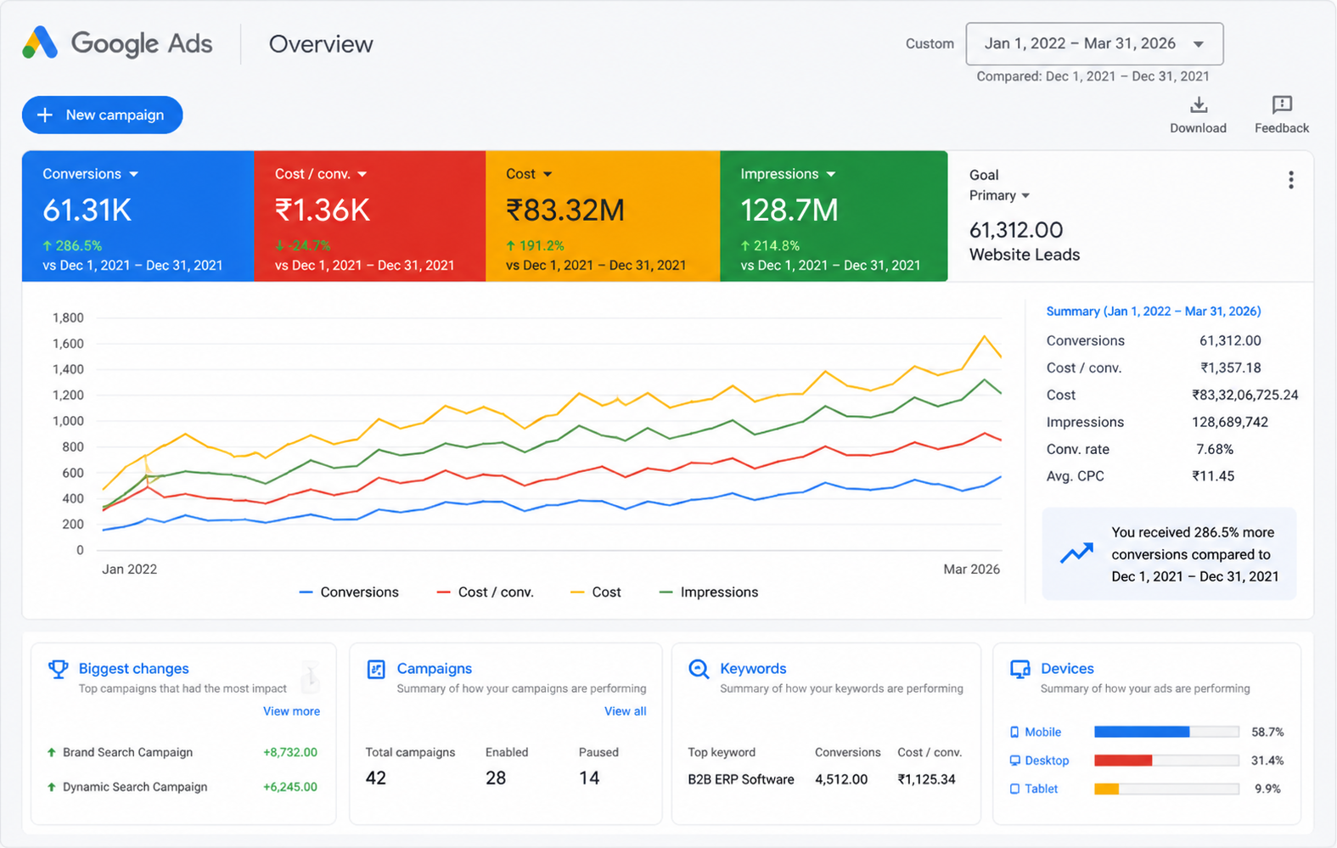Screen dimensions: 1337x848
Task: Click Brand Search Campaign up-arrow icon
Action: pos(52,752)
